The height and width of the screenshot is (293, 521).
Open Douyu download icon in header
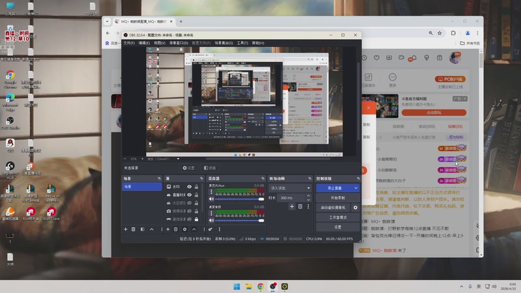point(389,58)
